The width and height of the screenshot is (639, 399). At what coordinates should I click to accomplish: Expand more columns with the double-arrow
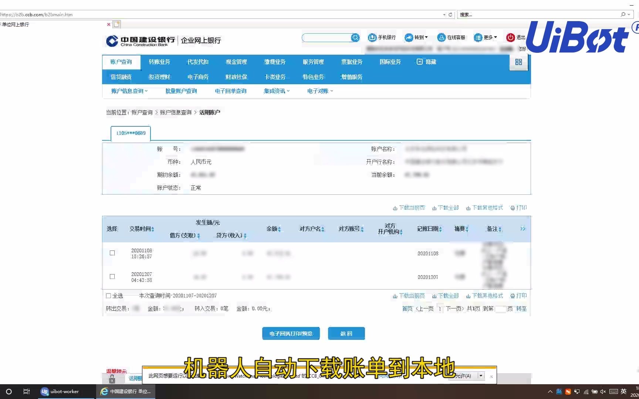click(x=523, y=229)
